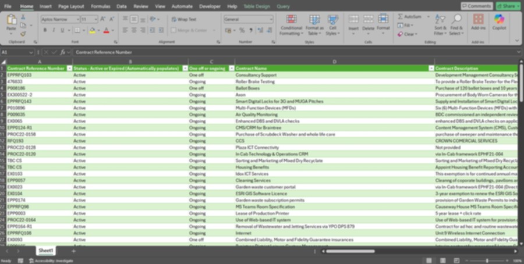Open the Fill dropdown
Viewport: 524px width, 264px height.
click(405, 26)
